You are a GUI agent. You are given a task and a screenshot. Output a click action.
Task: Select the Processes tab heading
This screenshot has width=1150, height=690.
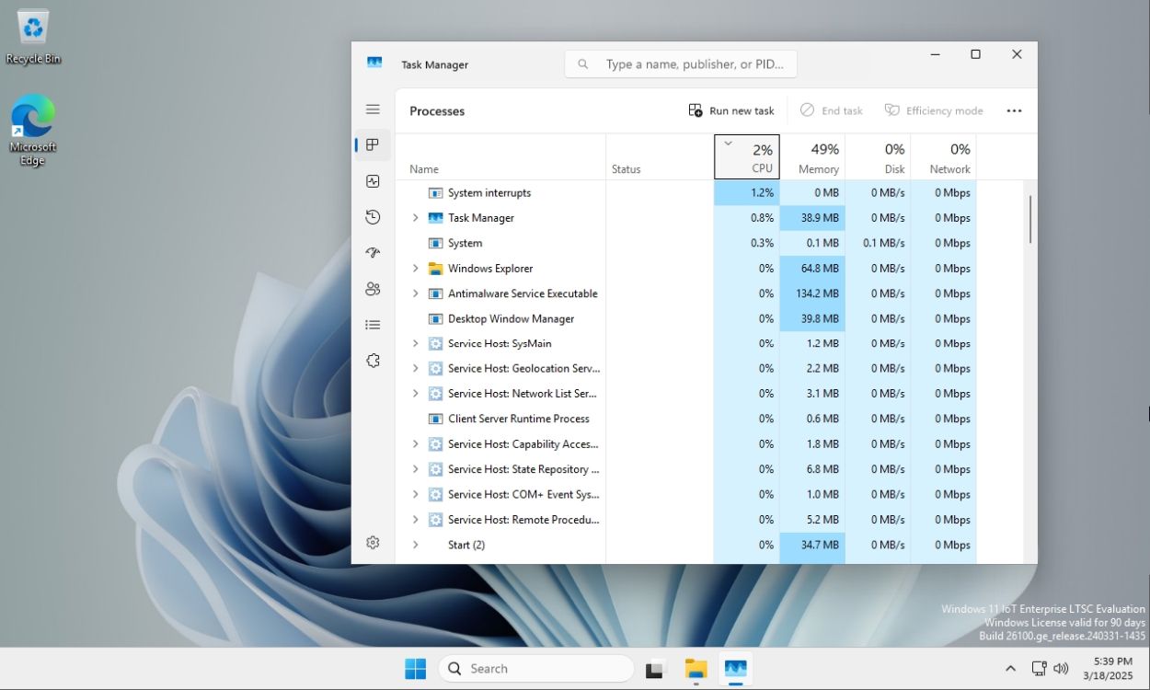(x=437, y=110)
